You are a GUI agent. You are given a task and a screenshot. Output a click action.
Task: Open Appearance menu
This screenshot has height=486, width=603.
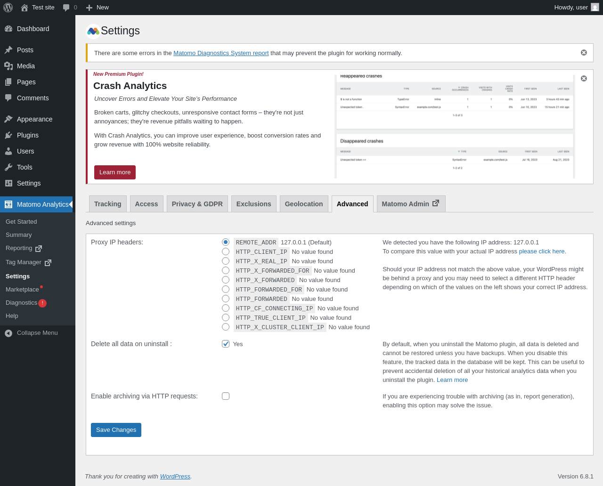point(38,119)
